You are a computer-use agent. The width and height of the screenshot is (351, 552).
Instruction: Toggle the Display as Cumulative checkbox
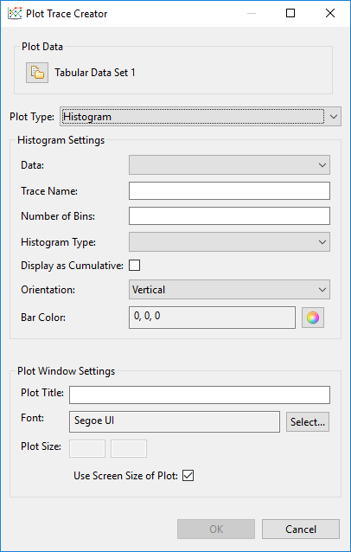point(134,265)
